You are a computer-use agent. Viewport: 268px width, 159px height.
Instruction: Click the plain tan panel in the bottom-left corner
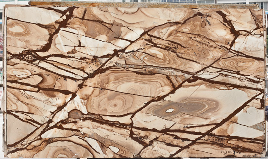(17, 128)
